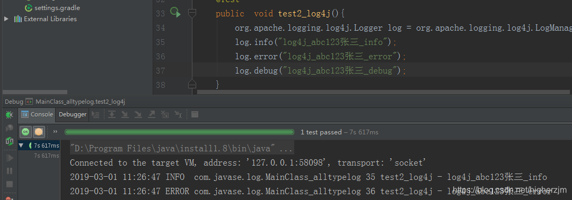Screen dimensions: 572x200
Task: Toggle the Show Passed tests OK button
Action: pyautogui.click(x=25, y=132)
